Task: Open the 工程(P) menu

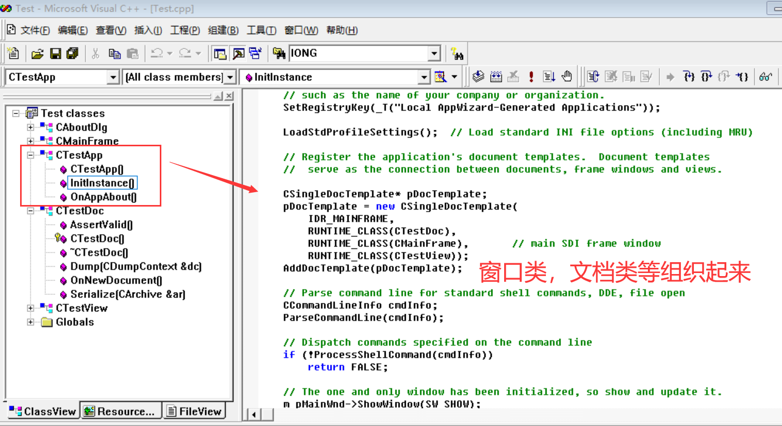Action: pyautogui.click(x=185, y=30)
